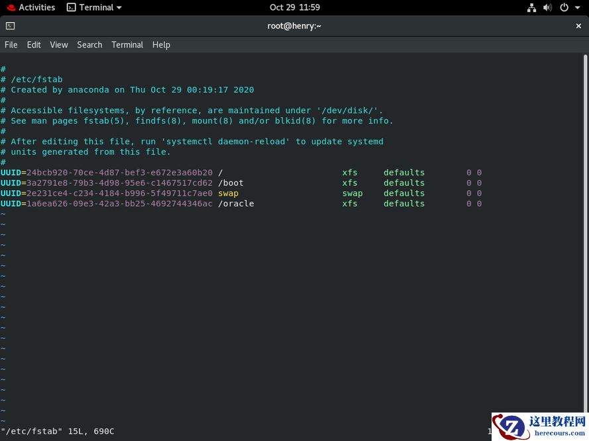Open the Help menu

(x=161, y=44)
